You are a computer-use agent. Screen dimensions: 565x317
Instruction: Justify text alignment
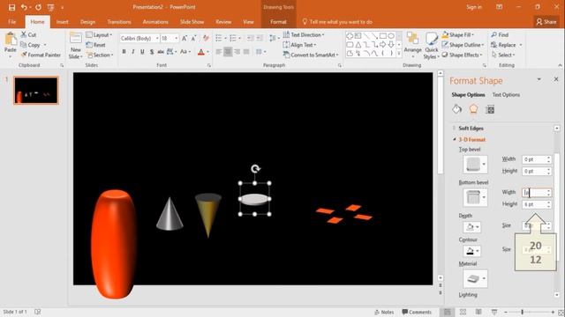click(246, 52)
